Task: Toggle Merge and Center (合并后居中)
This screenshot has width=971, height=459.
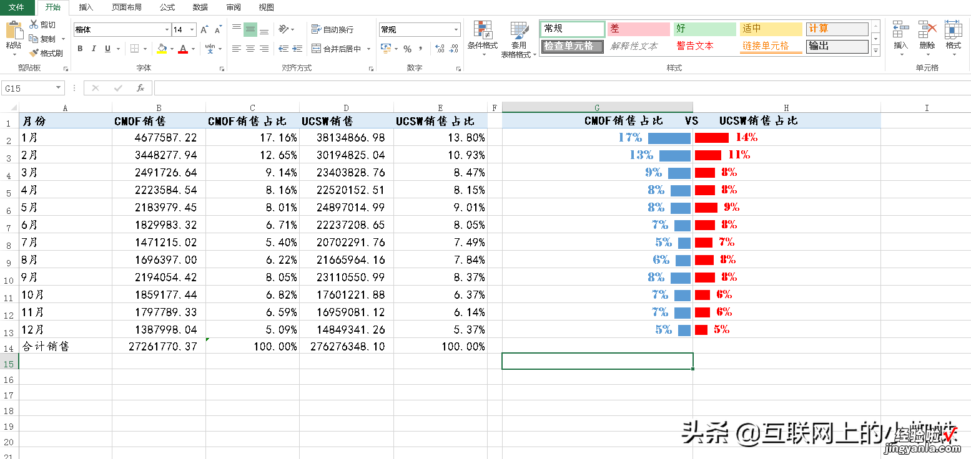Action: (x=336, y=49)
